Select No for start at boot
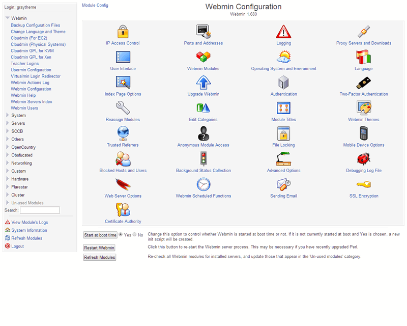The width and height of the screenshot is (407, 326). point(134,234)
